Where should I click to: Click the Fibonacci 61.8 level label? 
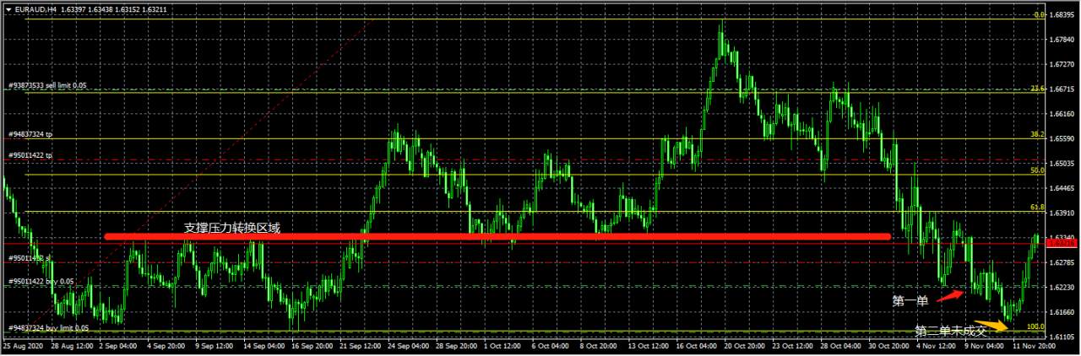1038,207
